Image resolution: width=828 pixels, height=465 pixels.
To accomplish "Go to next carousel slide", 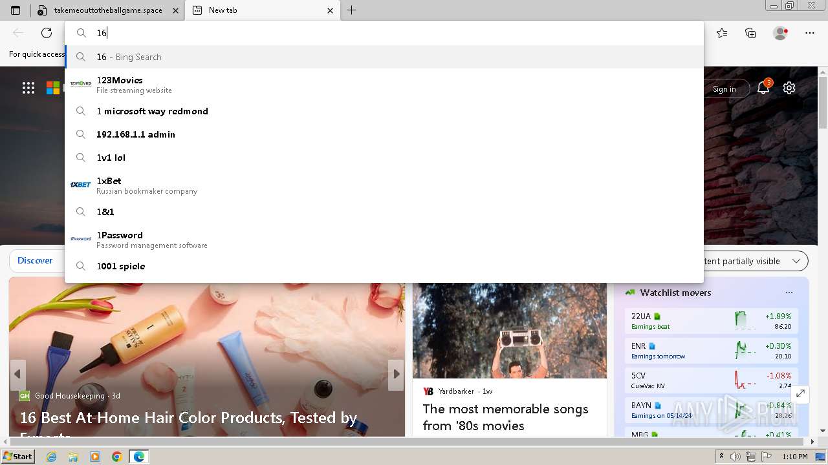I will [396, 375].
